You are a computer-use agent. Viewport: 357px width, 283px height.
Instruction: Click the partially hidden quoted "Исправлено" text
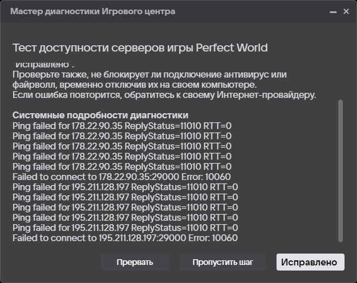tap(45, 65)
